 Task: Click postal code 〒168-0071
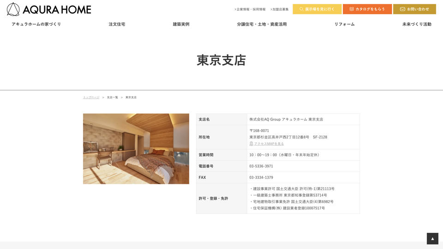coord(259,130)
